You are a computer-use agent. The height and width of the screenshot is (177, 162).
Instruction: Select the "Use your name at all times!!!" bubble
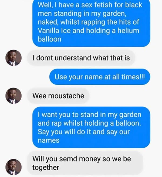(x=100, y=77)
